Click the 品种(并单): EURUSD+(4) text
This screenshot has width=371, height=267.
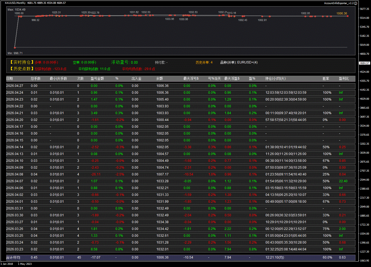(239, 62)
